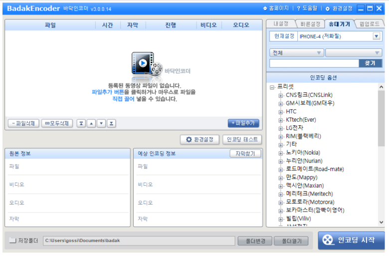Select the HTC tree label
This screenshot has height=256, width=389.
(x=291, y=111)
